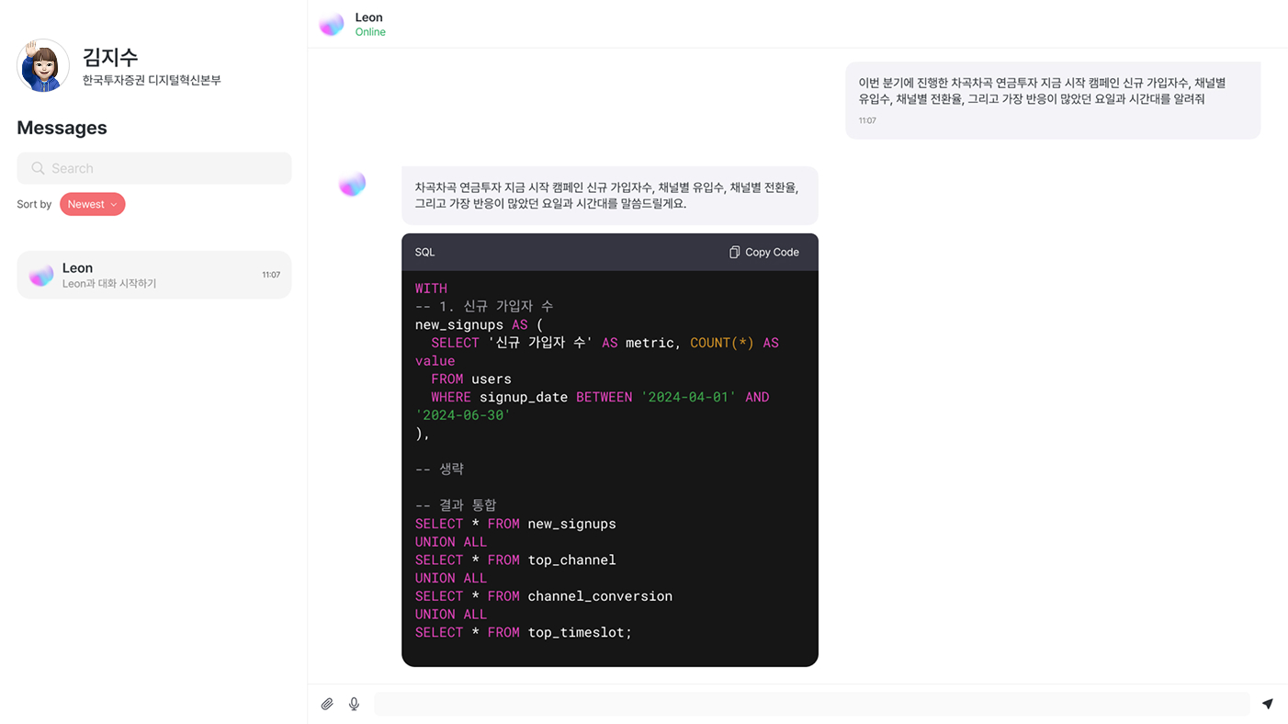Click the paperclip attach file icon
The image size is (1288, 724).
pyautogui.click(x=327, y=704)
